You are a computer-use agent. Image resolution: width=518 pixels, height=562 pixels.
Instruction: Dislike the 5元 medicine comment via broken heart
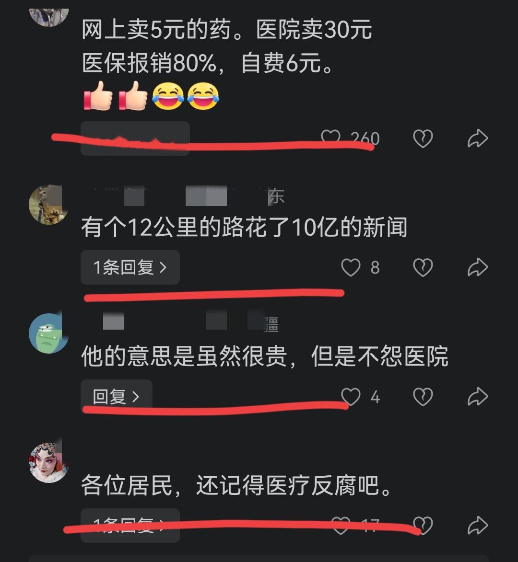click(x=423, y=138)
